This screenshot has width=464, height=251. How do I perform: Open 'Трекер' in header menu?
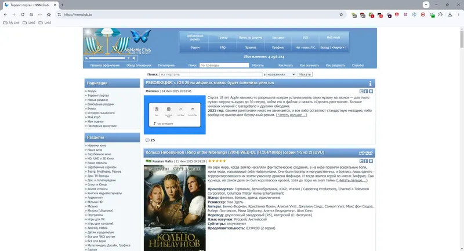pos(223,38)
